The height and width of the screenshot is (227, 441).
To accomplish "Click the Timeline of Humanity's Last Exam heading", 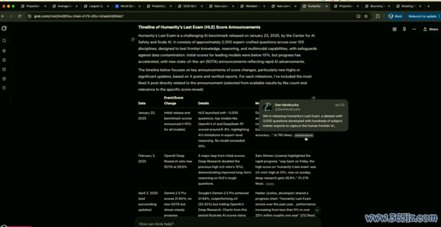I will [x=199, y=27].
